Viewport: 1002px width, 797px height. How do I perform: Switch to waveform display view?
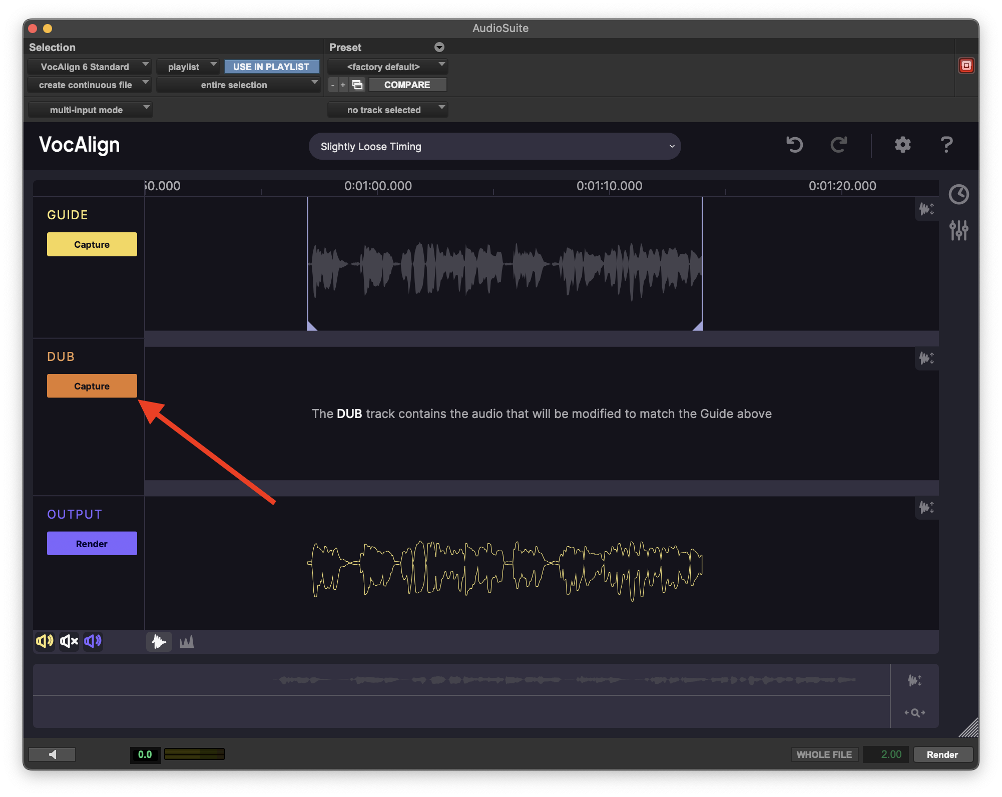[159, 641]
